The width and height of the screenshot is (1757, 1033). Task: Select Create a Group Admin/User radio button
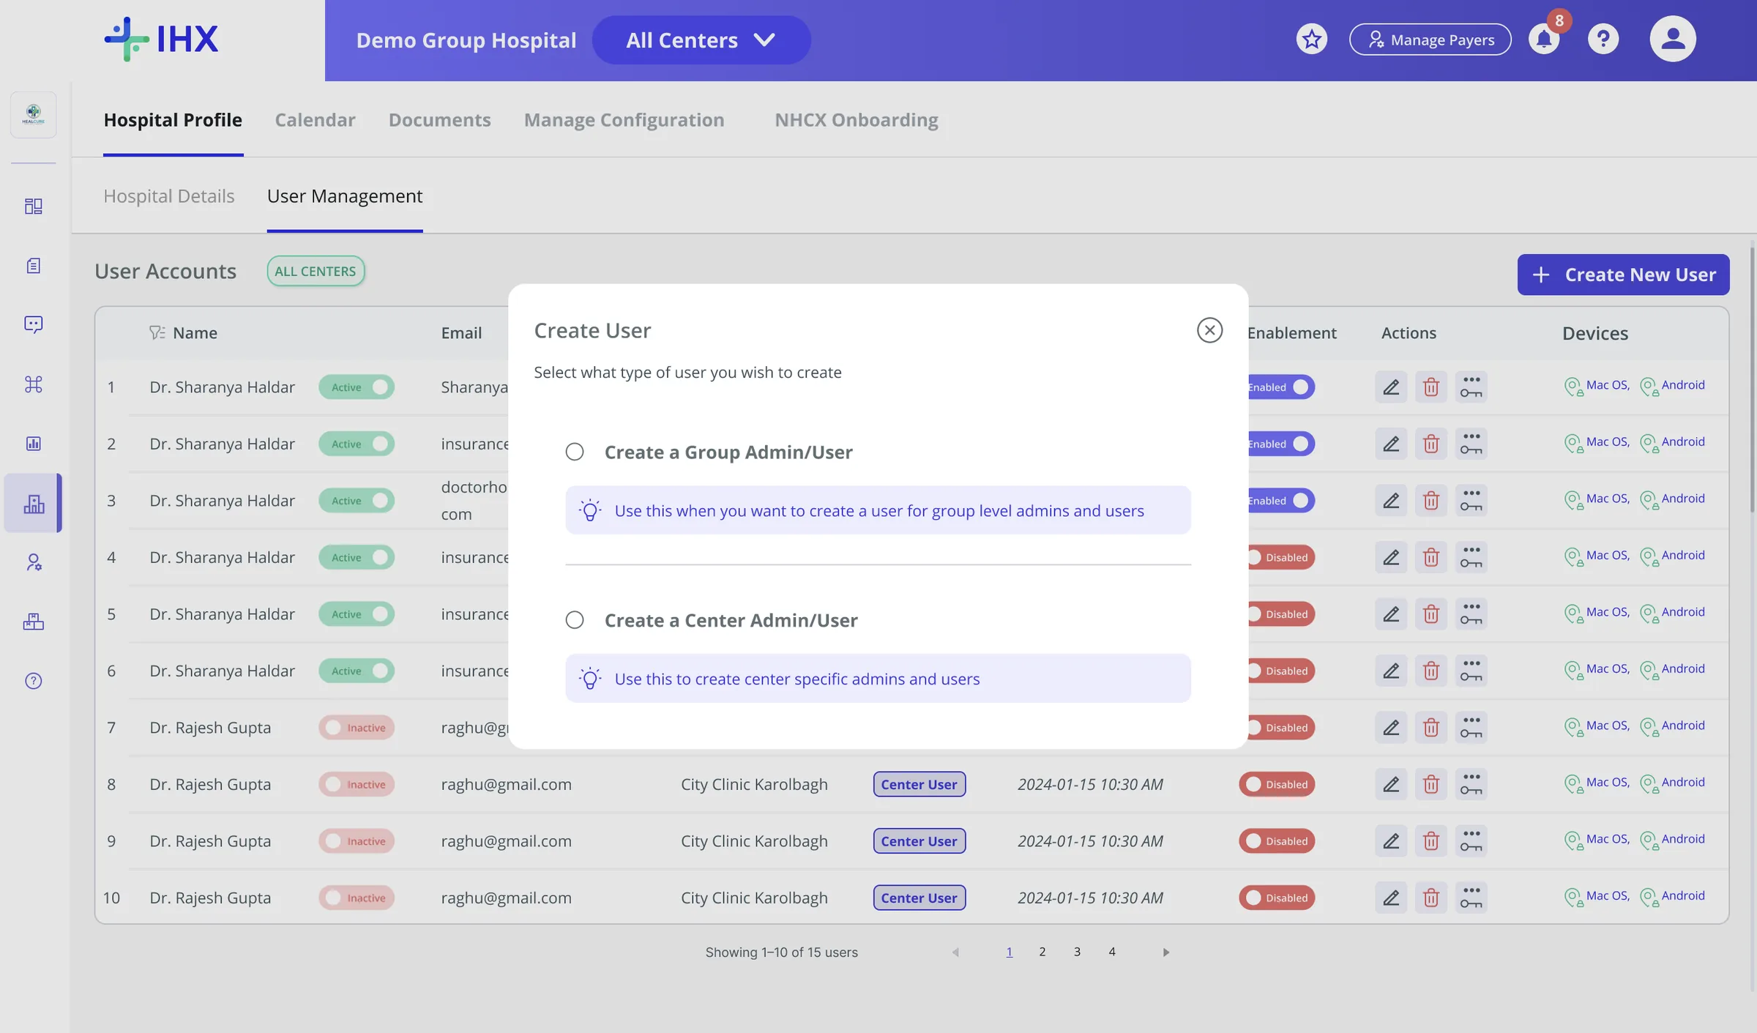coord(575,452)
